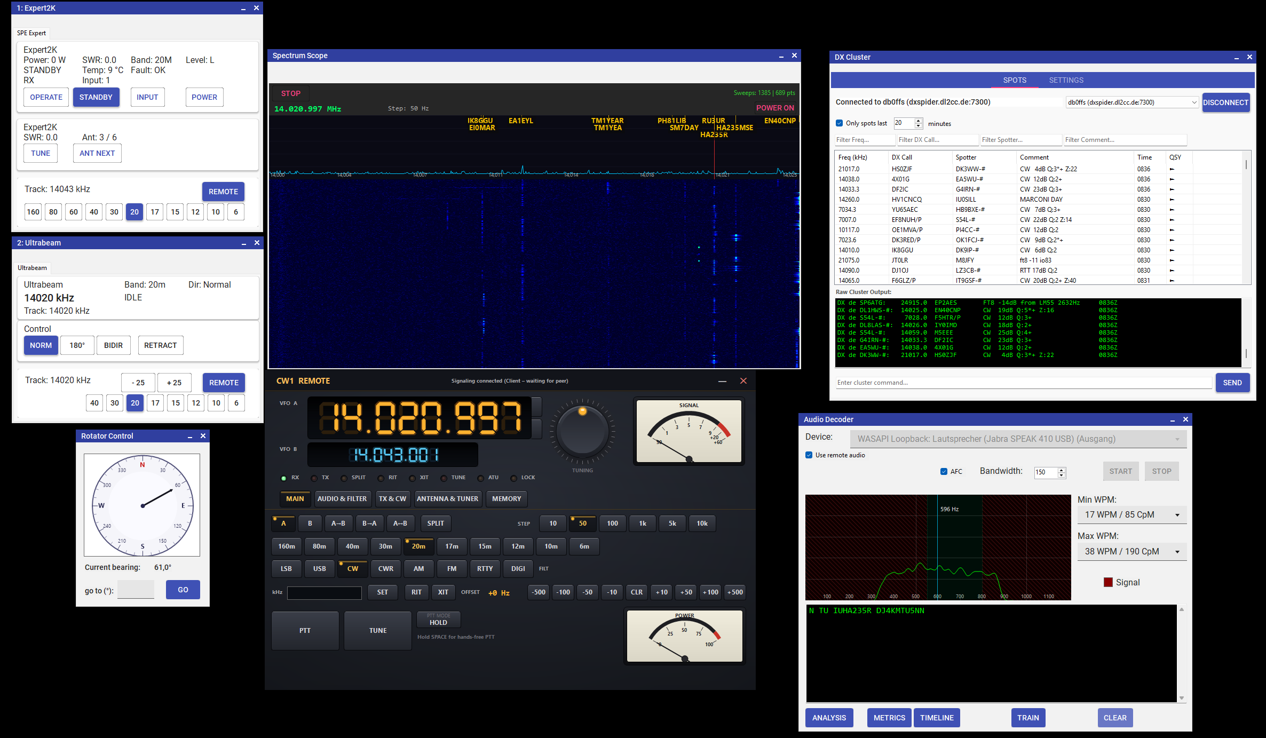This screenshot has width=1266, height=738.
Task: Minimize the CW1 REMOTE window
Action: 722,381
